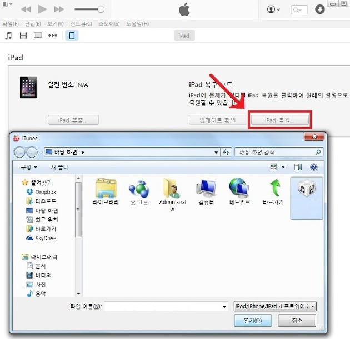Select the iPad tab pill at top center
Screen dimensions: 350x339
(184, 36)
